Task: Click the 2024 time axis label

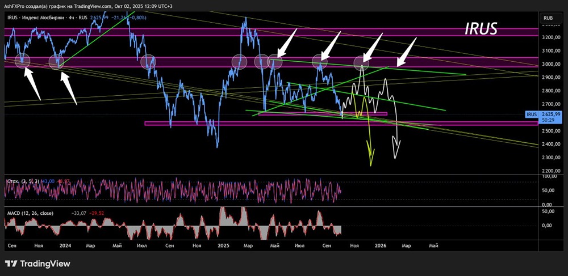Action: point(65,245)
